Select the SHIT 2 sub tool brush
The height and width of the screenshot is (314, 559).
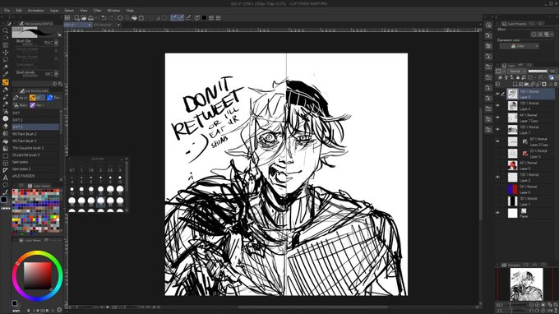coord(35,120)
